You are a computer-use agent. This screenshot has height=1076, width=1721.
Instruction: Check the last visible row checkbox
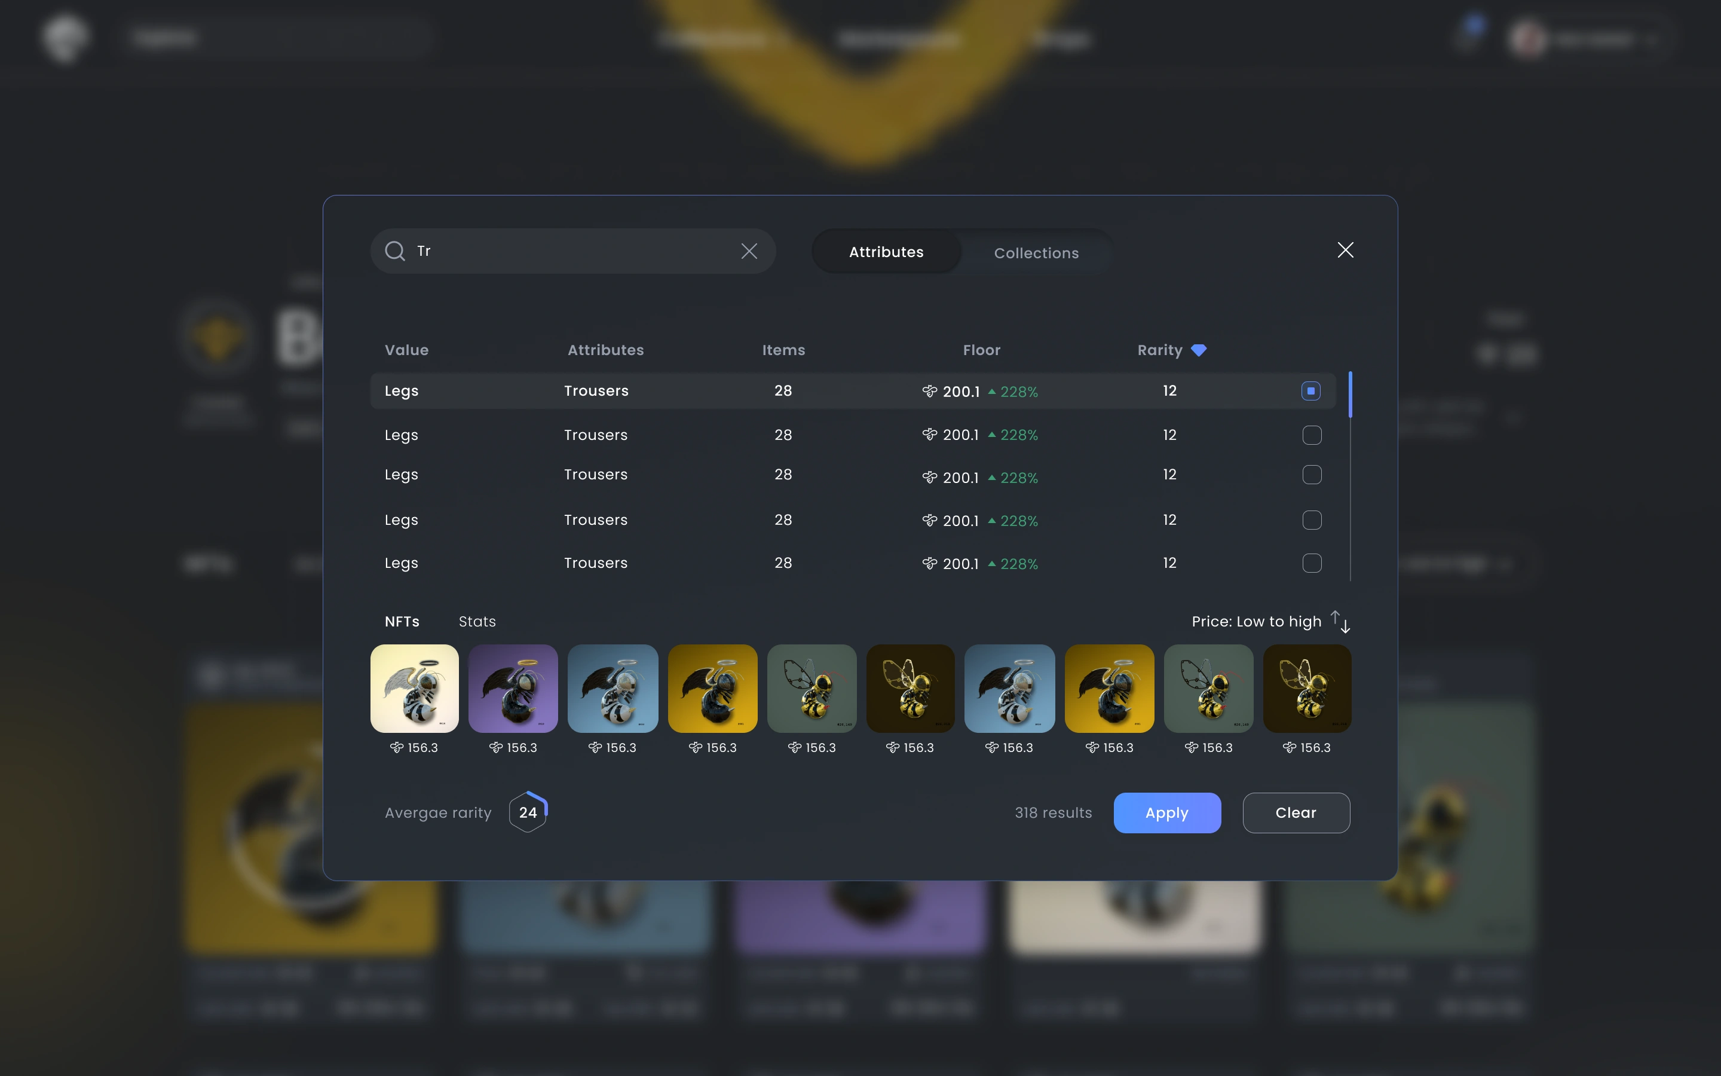pos(1312,563)
